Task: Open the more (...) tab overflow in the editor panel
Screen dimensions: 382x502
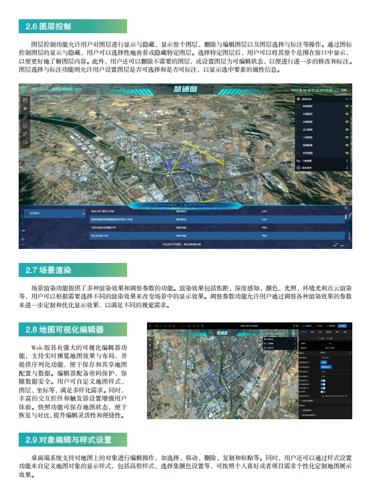Action: (349, 332)
